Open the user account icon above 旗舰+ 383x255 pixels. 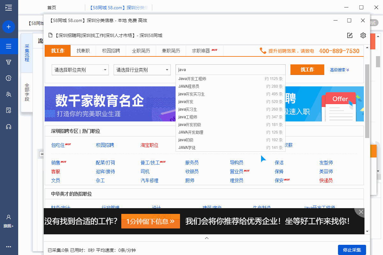point(9,217)
